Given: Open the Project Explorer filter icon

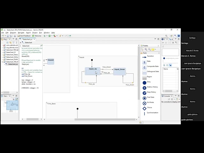Looking at the screenshot, I should (x=13, y=43).
